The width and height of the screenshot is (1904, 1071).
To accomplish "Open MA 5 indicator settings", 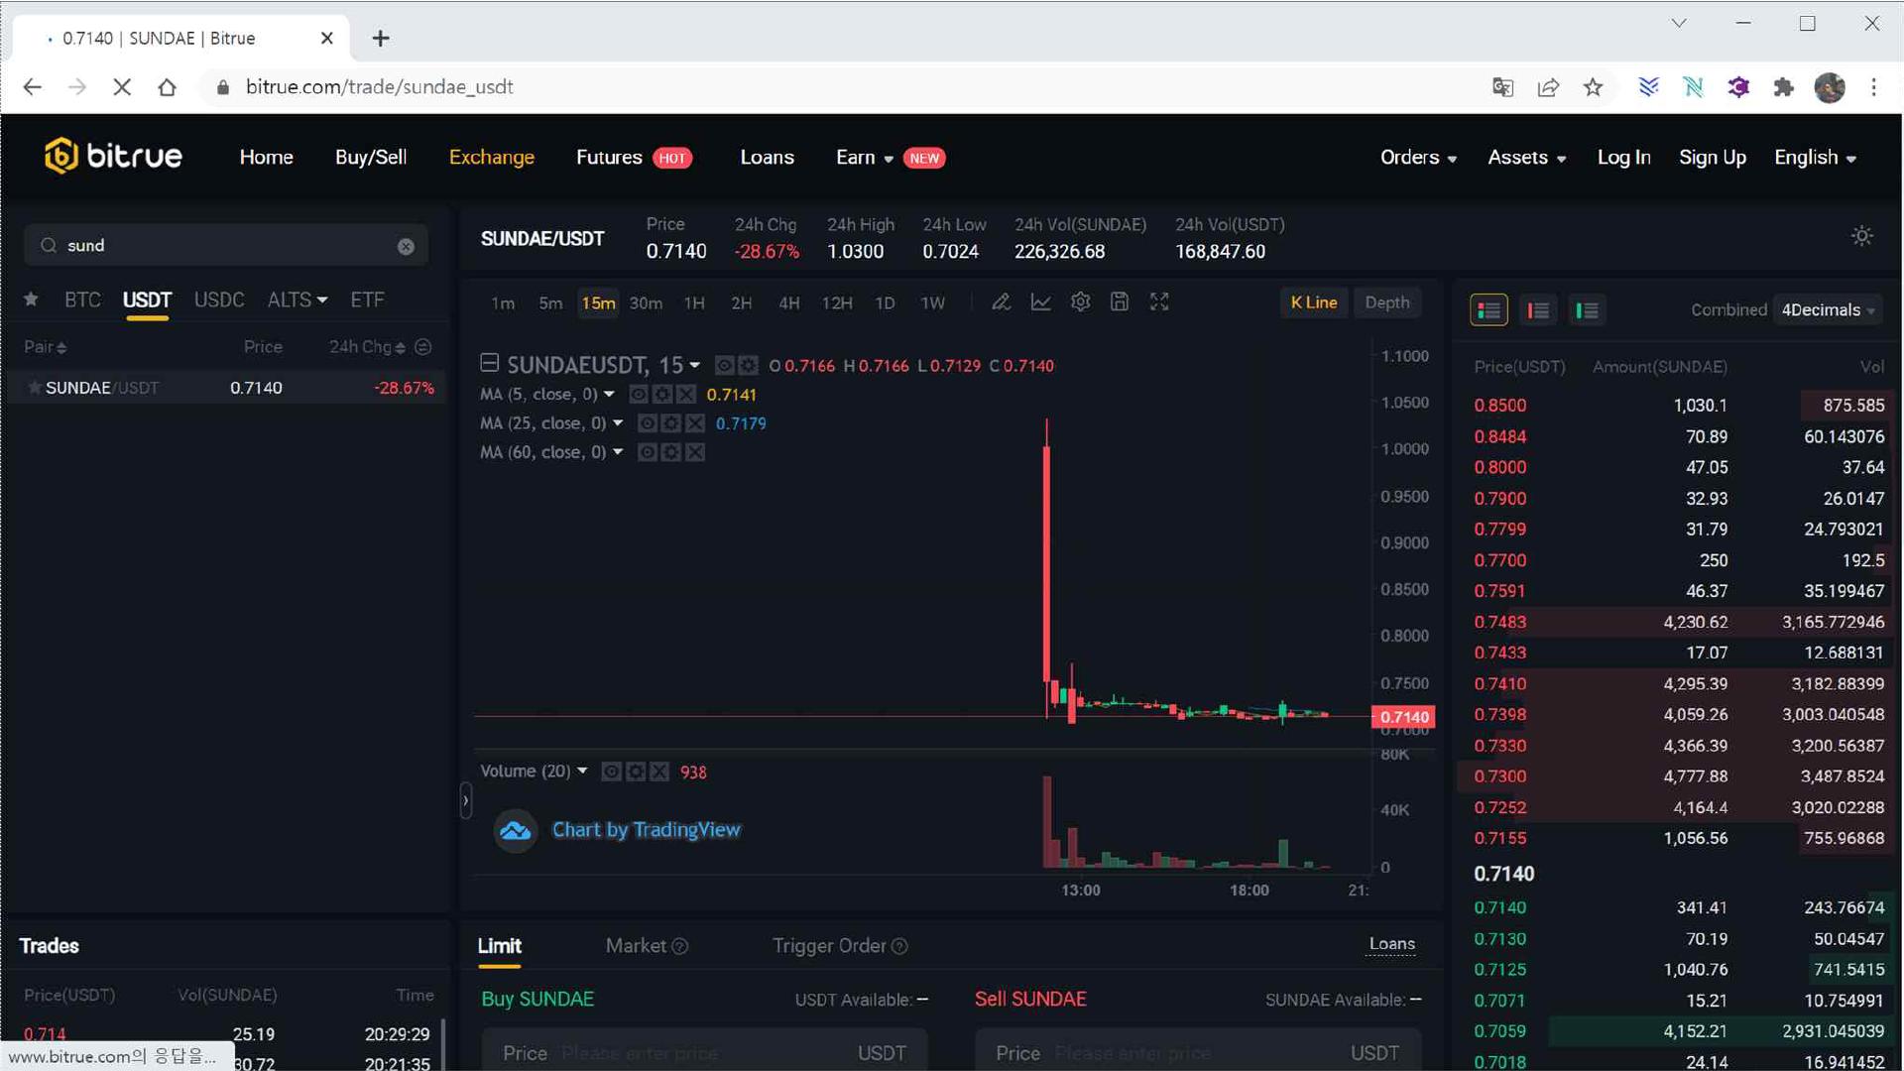I will click(x=662, y=394).
